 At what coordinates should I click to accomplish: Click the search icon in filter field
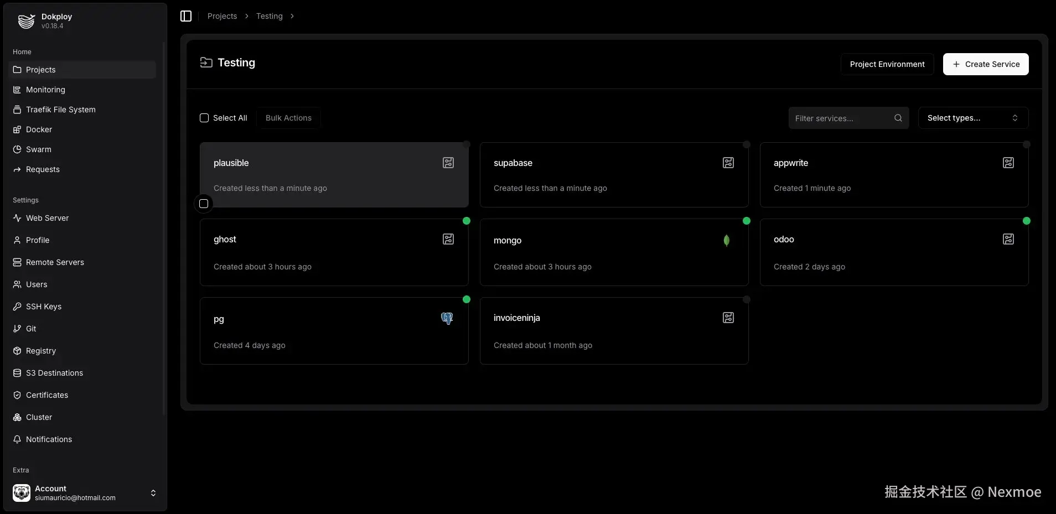[898, 118]
